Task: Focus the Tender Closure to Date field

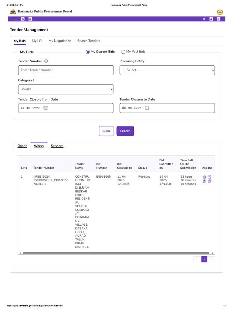Action: point(167,108)
